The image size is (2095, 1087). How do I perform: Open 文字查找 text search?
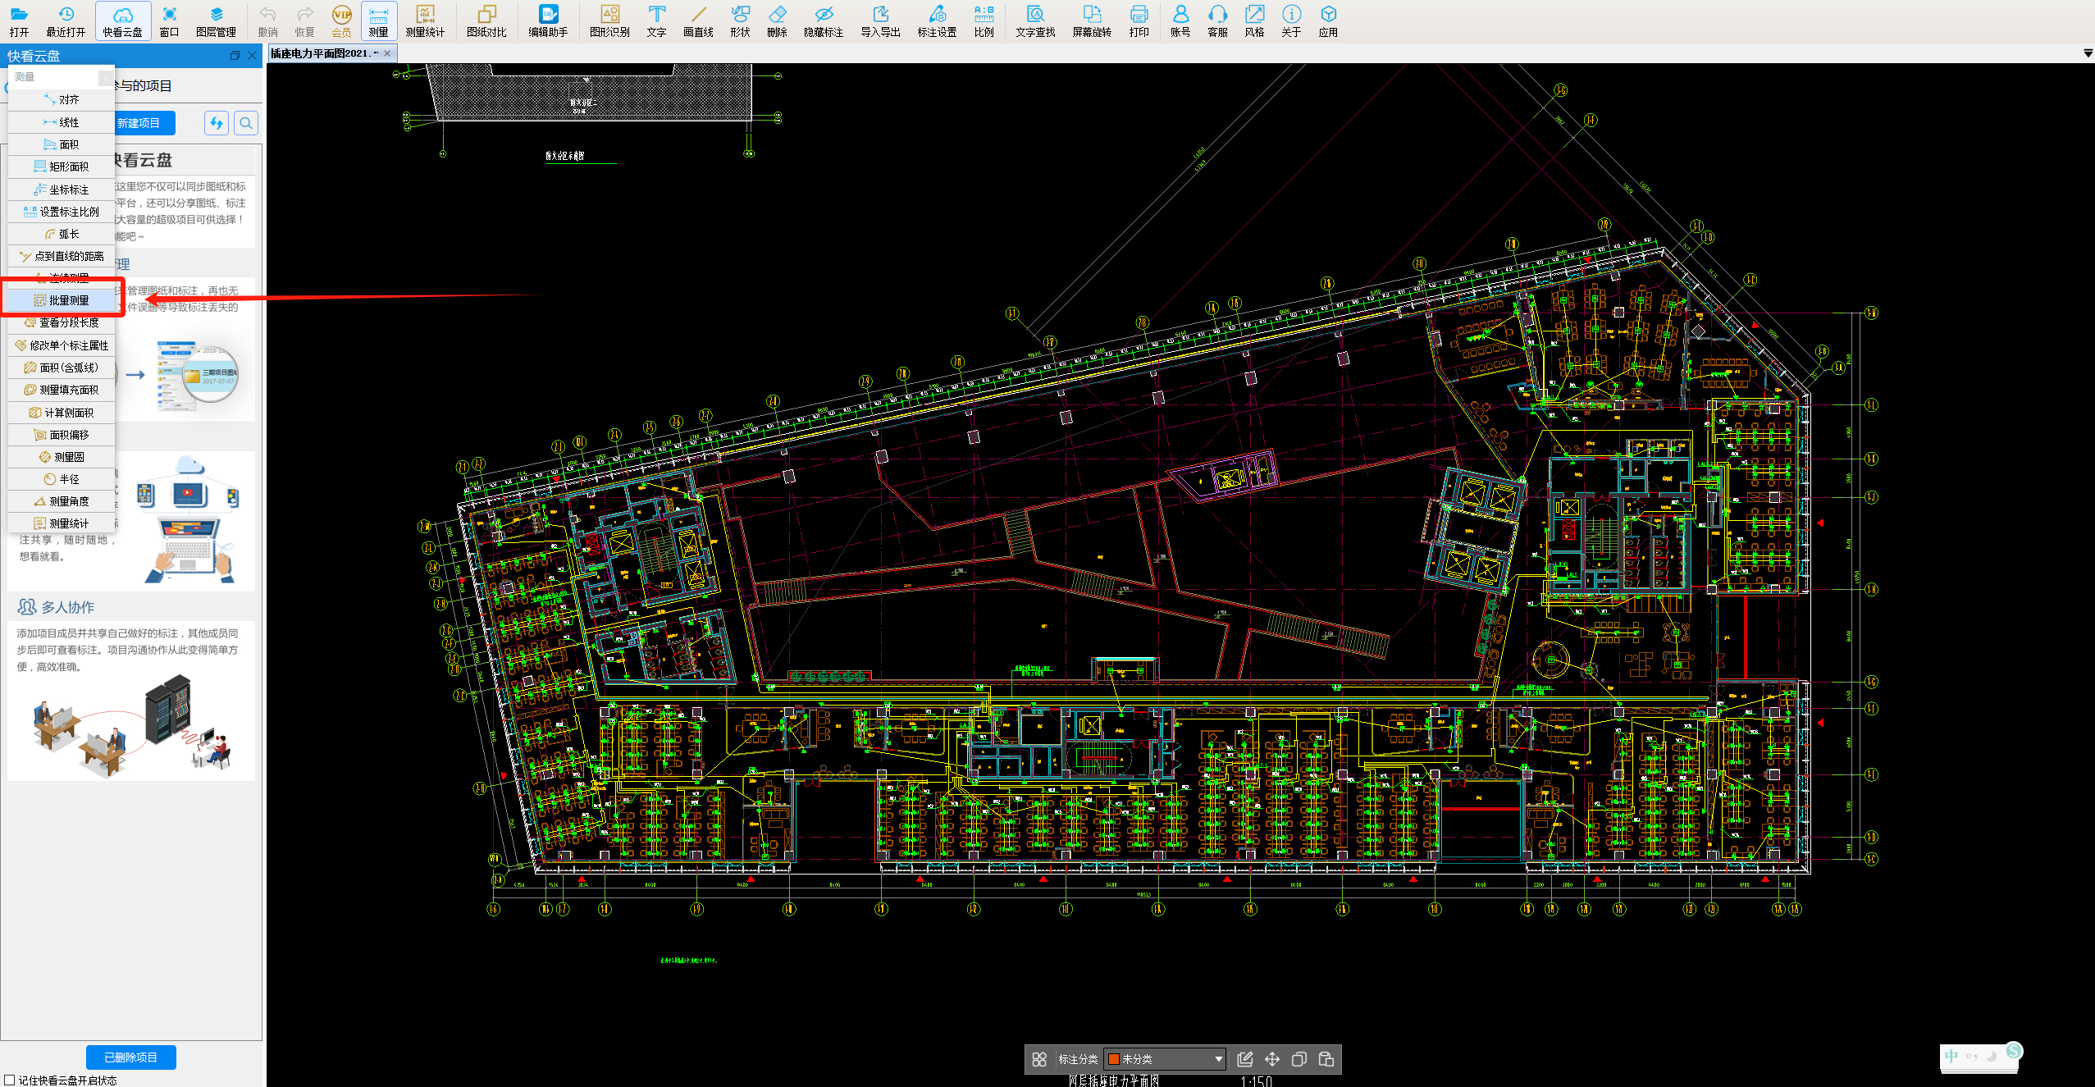[1035, 21]
